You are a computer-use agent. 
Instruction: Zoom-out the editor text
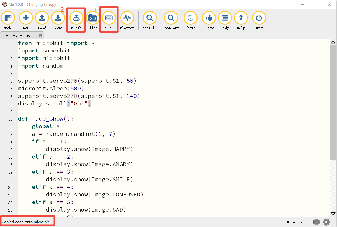[171, 20]
